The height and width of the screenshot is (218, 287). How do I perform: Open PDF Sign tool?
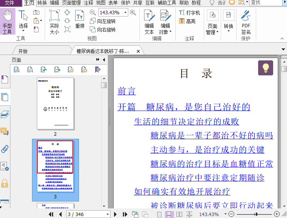(x=246, y=22)
